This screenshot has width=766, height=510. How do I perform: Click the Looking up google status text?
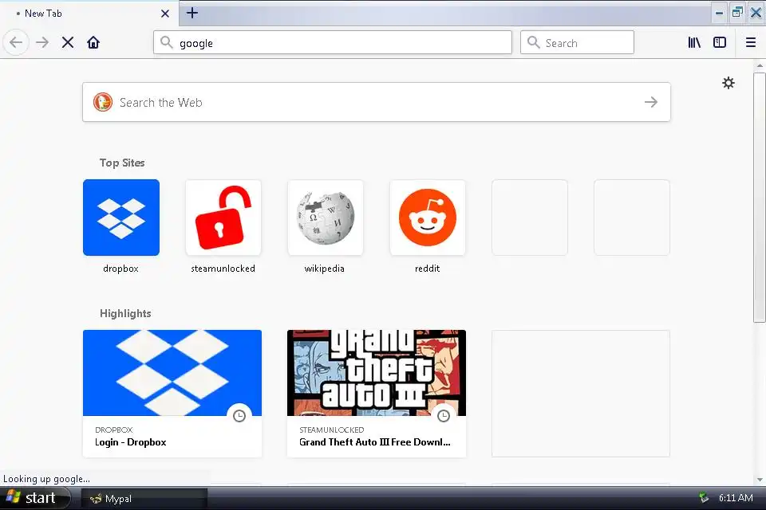[46, 479]
